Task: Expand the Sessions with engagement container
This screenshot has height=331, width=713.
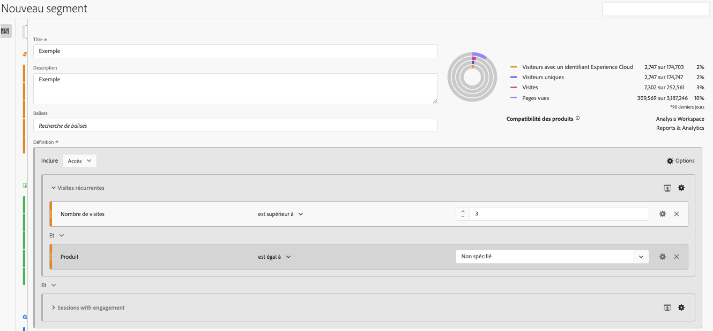Action: [x=54, y=307]
